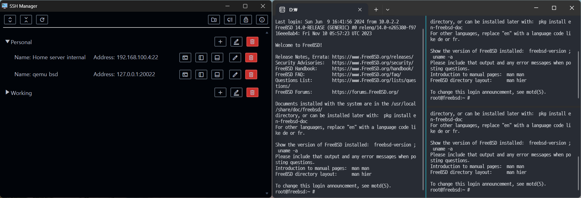Add a connection to Working group

(x=220, y=93)
